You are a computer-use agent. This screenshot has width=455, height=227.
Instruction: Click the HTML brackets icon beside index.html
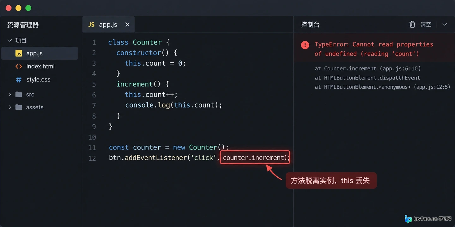tap(19, 67)
